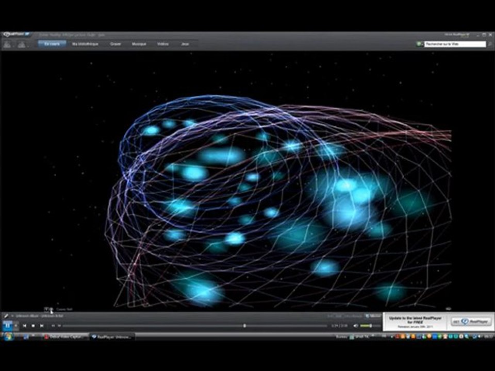The image size is (495, 371).
Task: Click the highlighted button above the volume slider
Action: pyautogui.click(x=373, y=316)
